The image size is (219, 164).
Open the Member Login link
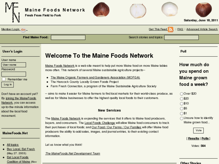[10, 29]
